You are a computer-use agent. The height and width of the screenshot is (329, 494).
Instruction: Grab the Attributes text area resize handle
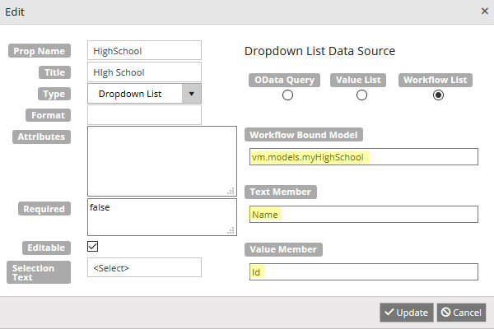(x=232, y=192)
